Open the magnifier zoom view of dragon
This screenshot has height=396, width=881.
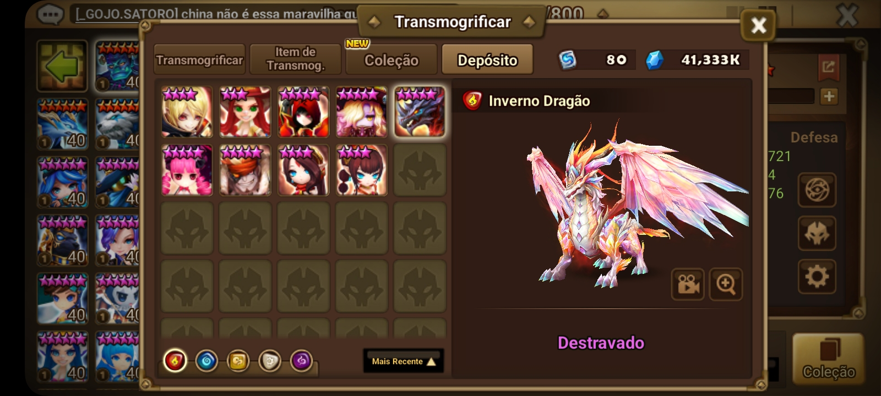pyautogui.click(x=726, y=284)
